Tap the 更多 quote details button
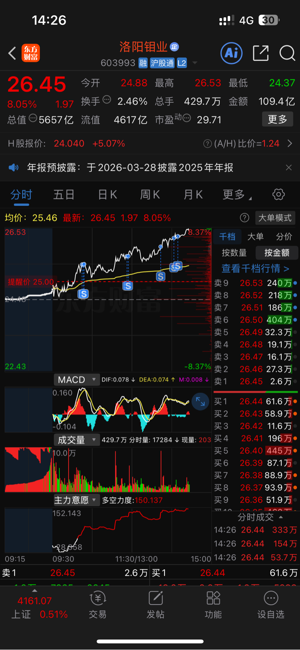 coord(277,119)
